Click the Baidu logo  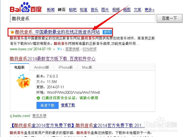(26, 7)
